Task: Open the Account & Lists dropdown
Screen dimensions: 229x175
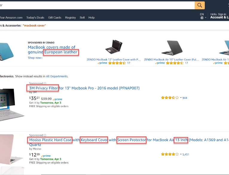Action: coord(219,17)
